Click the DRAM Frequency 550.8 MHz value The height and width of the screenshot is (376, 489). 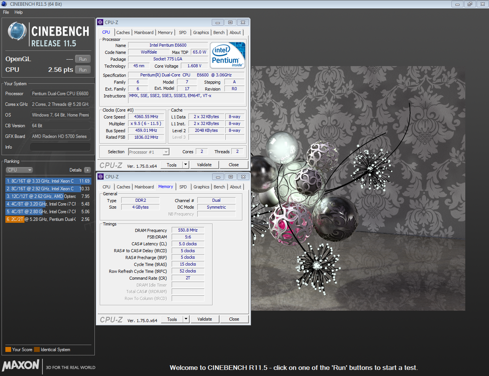coord(188,230)
